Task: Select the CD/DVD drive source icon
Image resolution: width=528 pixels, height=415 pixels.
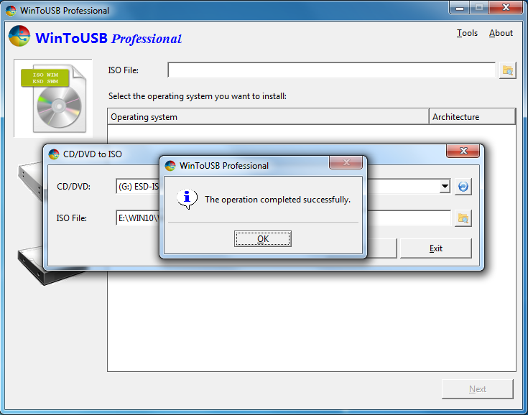Action: [31, 181]
